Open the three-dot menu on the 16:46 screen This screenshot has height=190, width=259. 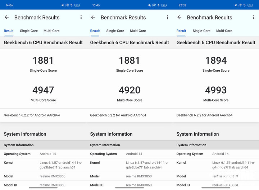[x=167, y=17]
